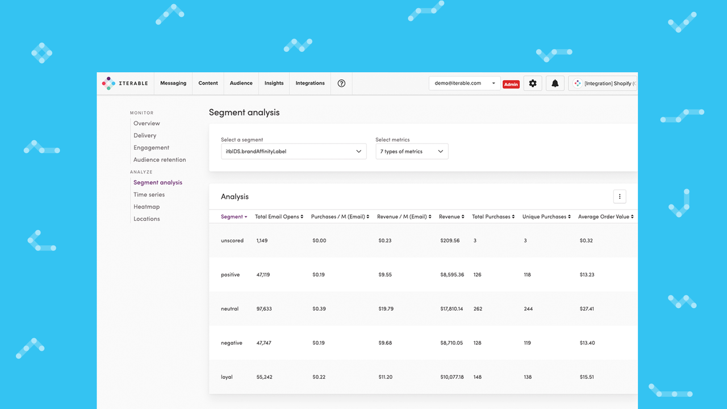Image resolution: width=727 pixels, height=409 pixels.
Task: Select Segment analysis in the sidebar
Action: [x=158, y=182]
